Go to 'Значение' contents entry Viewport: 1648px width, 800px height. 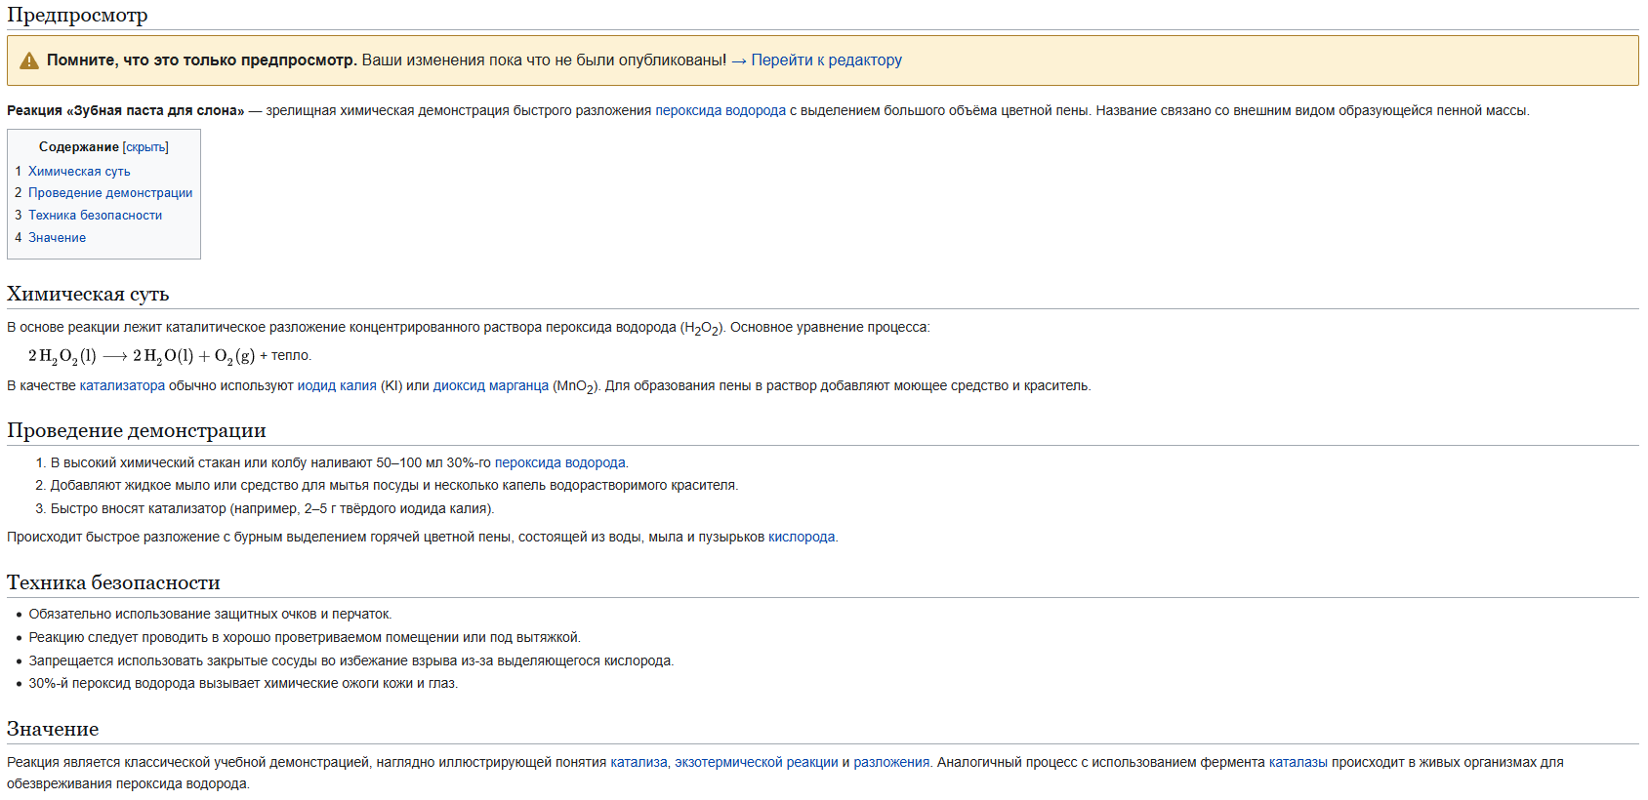pyautogui.click(x=57, y=238)
